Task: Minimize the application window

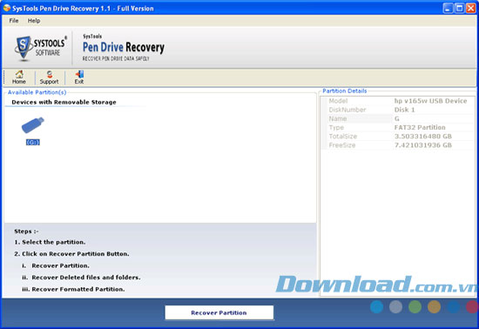Action: [x=448, y=8]
